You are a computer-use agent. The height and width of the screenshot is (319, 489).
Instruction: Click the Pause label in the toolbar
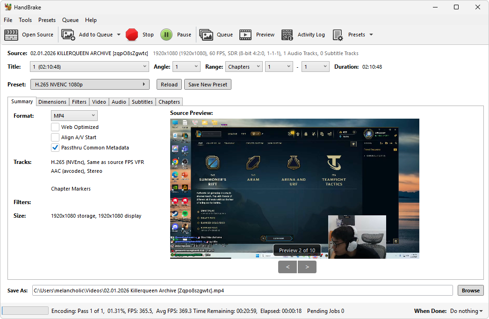[184, 35]
